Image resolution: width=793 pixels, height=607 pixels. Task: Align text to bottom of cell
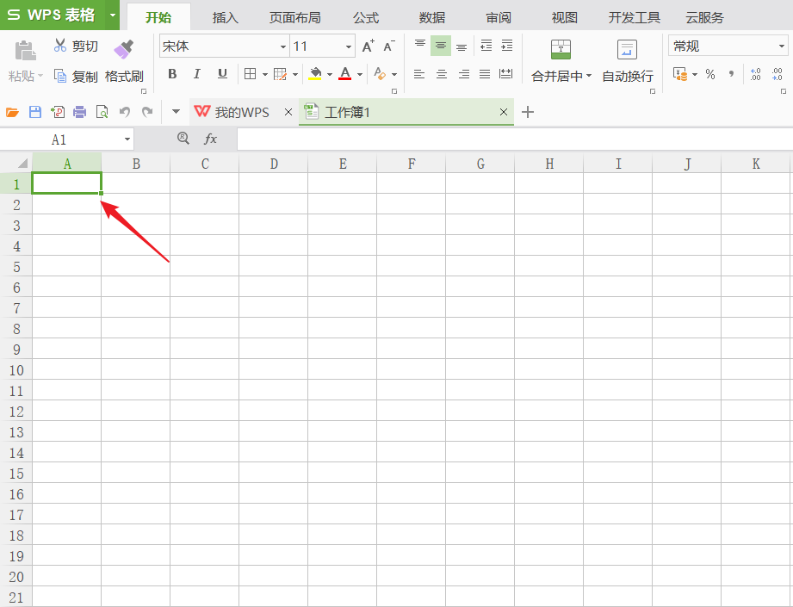462,46
